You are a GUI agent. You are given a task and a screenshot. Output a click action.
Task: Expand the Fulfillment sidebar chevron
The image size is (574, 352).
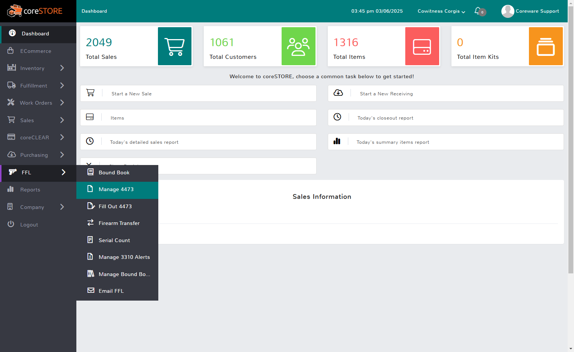62,85
